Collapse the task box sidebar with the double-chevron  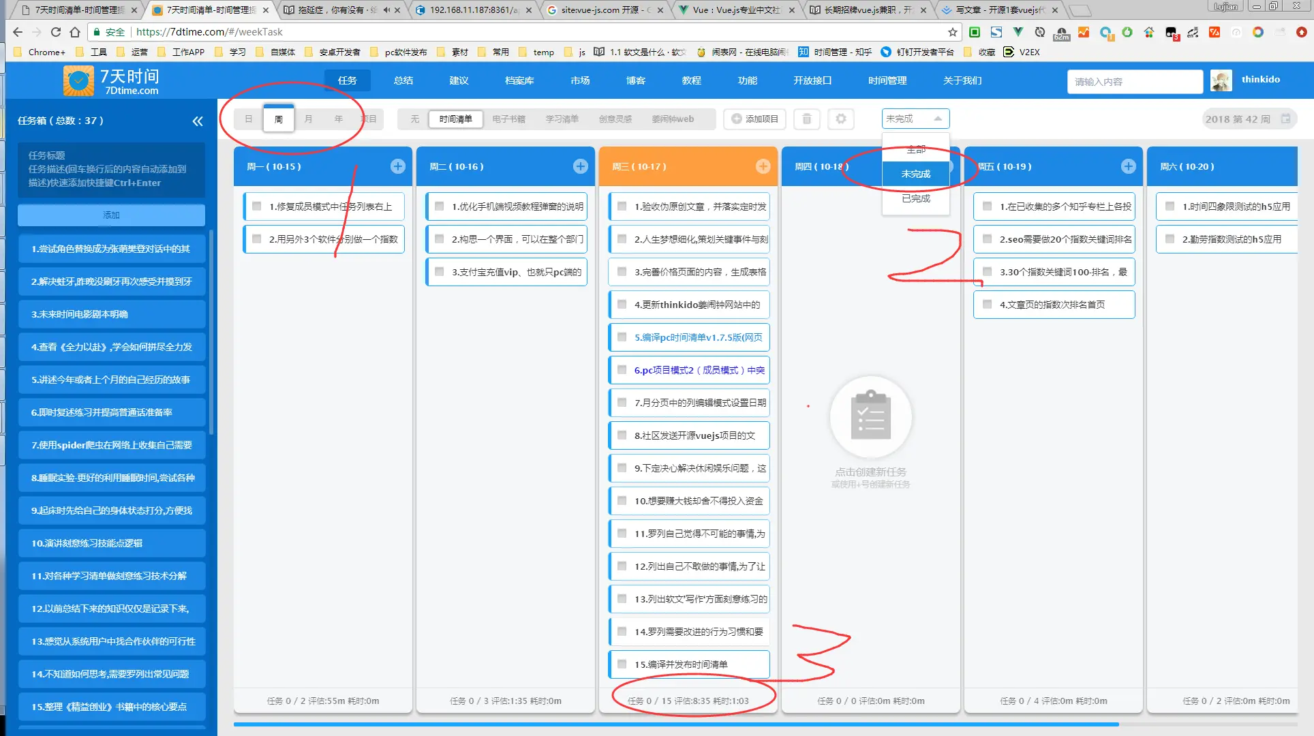click(198, 121)
